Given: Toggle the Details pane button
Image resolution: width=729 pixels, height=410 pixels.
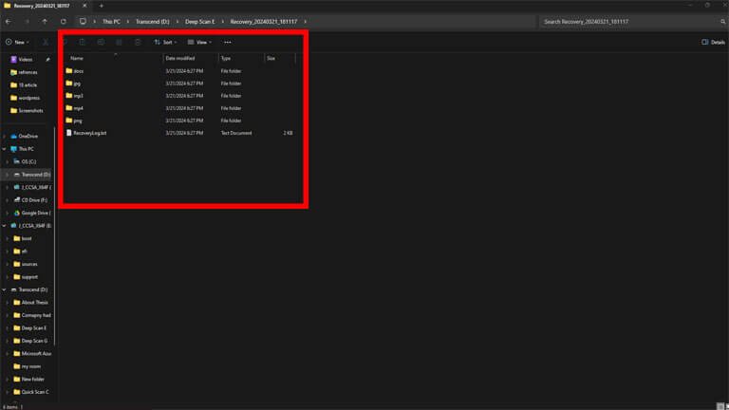Looking at the screenshot, I should (x=713, y=43).
